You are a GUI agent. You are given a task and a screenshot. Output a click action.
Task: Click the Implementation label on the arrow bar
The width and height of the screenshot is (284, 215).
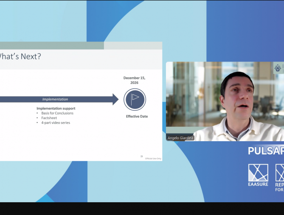(x=55, y=99)
